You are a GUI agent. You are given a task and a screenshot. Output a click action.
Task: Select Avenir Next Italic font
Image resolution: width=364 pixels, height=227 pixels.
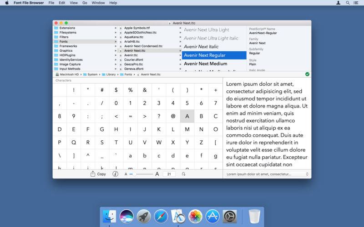[201, 47]
